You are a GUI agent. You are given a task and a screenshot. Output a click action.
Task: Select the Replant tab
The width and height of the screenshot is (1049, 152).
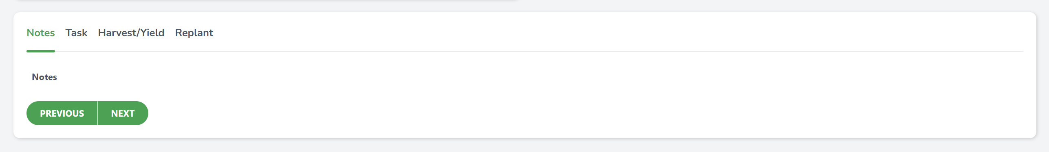coord(194,33)
